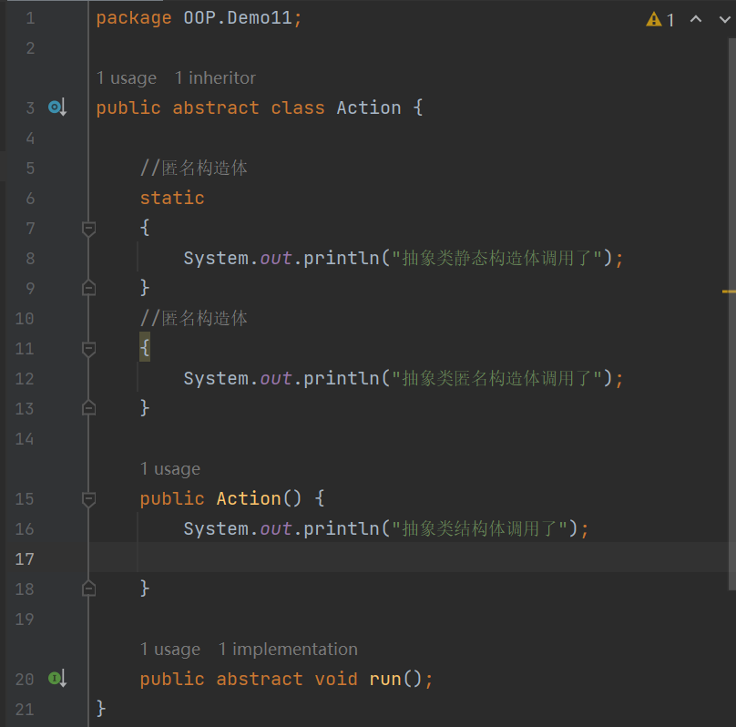
Task: Click the method name 'run' on line 20
Action: click(385, 679)
